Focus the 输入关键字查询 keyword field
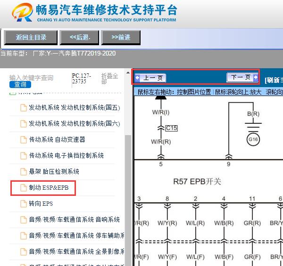 pyautogui.click(x=31, y=78)
